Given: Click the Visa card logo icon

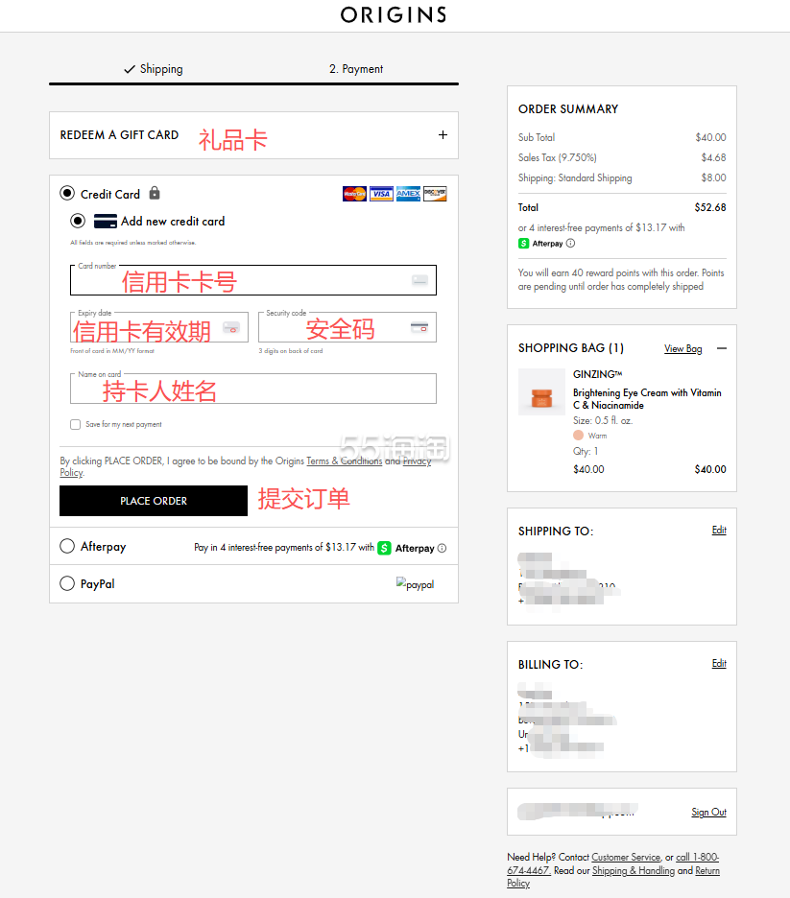Looking at the screenshot, I should click(x=381, y=194).
